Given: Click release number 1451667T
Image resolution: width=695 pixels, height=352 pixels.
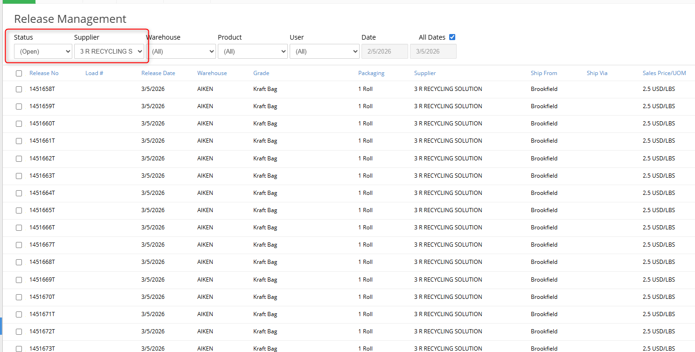Looking at the screenshot, I should (42, 245).
